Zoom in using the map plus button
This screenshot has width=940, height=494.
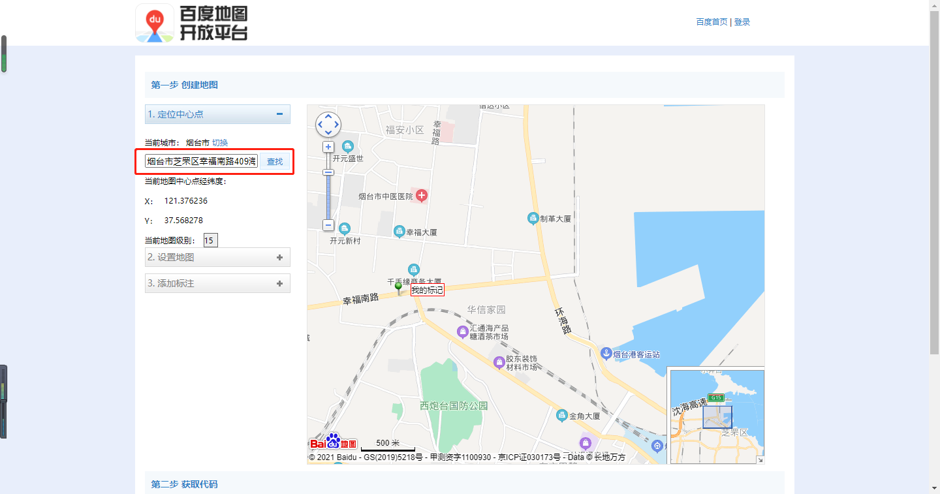pos(328,147)
